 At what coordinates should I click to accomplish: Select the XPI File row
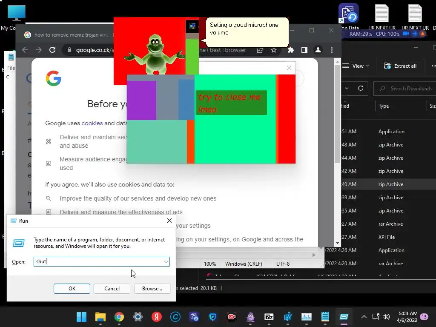(x=389, y=237)
